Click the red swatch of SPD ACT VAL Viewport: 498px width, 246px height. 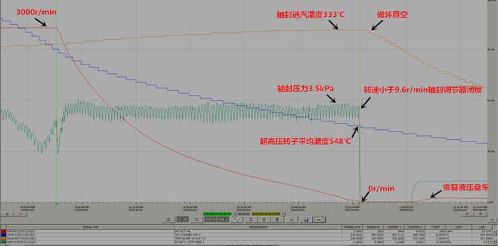point(4,232)
